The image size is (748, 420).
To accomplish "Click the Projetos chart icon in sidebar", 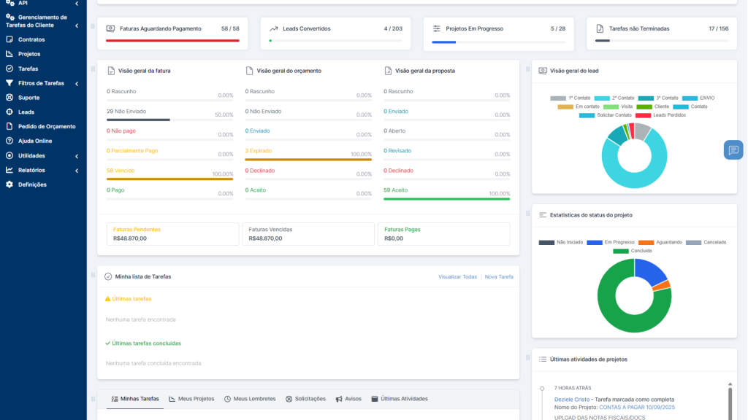I will (x=9, y=54).
